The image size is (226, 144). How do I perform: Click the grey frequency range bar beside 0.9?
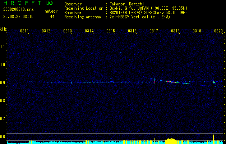coord(7,83)
